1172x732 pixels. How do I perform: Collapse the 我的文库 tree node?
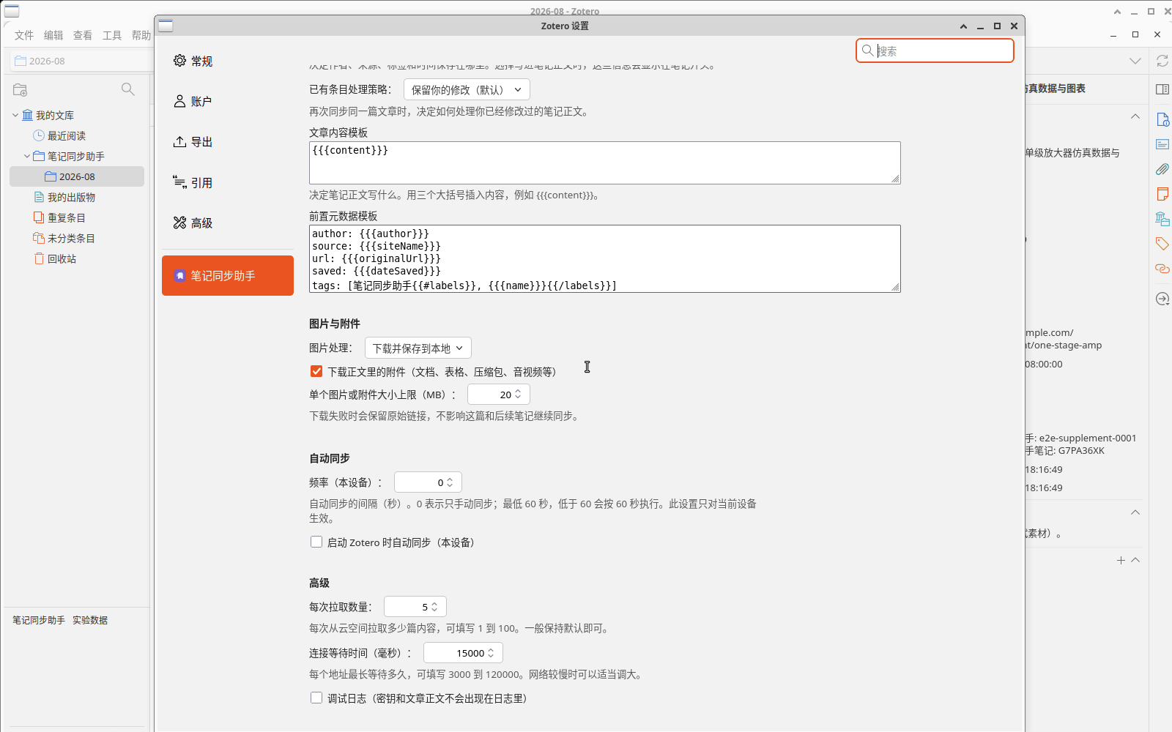(x=15, y=115)
